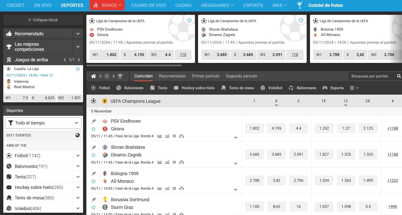
Task: Expand Hockey sobre hielo(260) in sidebar
Action: (78, 187)
